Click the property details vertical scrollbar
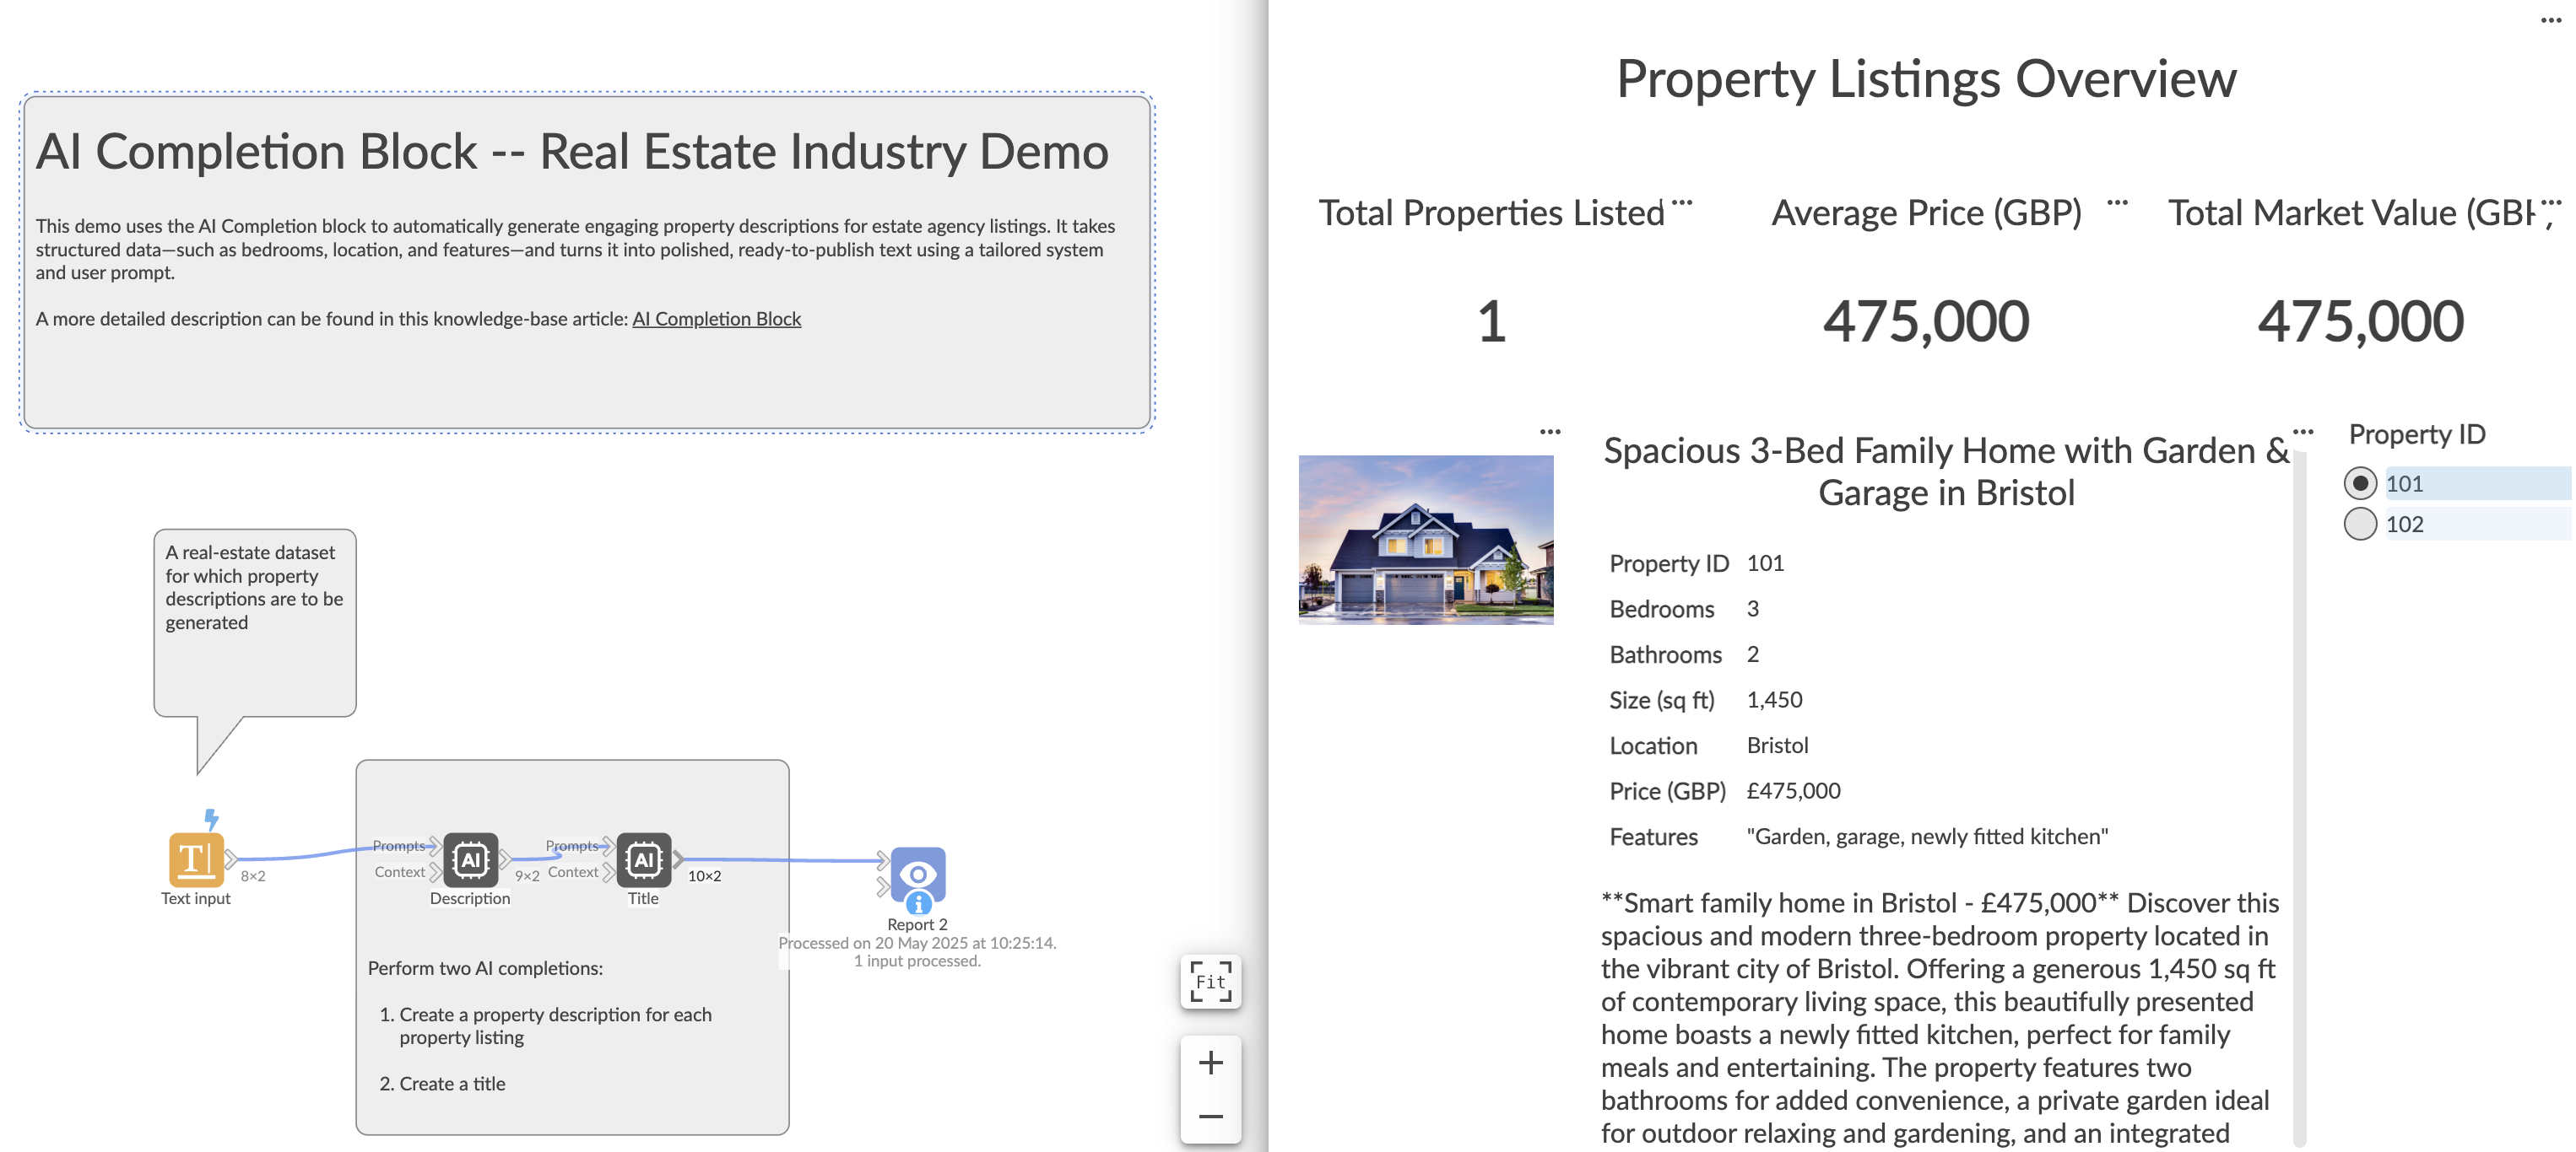The width and height of the screenshot is (2576, 1152). pyautogui.click(x=2299, y=799)
